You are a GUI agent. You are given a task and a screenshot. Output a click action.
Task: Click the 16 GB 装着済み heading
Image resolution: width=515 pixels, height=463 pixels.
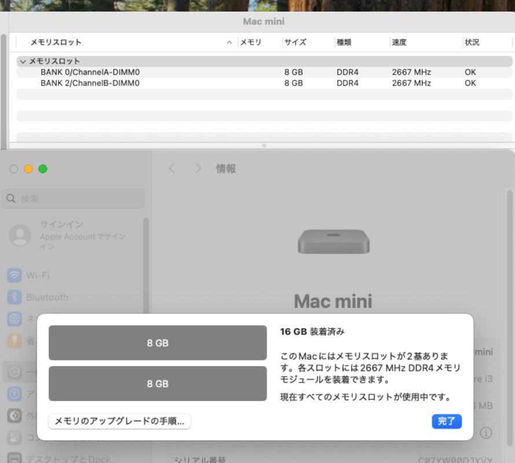click(312, 332)
